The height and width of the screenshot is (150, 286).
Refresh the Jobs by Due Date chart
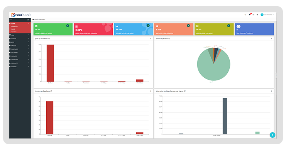pyautogui.click(x=49, y=38)
